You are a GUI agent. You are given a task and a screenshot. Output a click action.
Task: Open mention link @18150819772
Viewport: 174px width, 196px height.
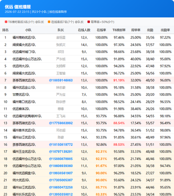click(x=61, y=145)
